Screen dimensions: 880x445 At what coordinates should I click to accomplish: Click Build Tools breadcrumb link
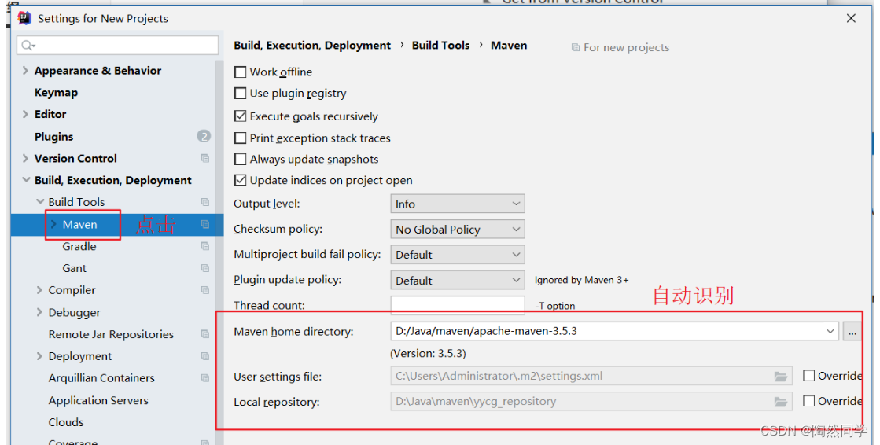(x=440, y=46)
